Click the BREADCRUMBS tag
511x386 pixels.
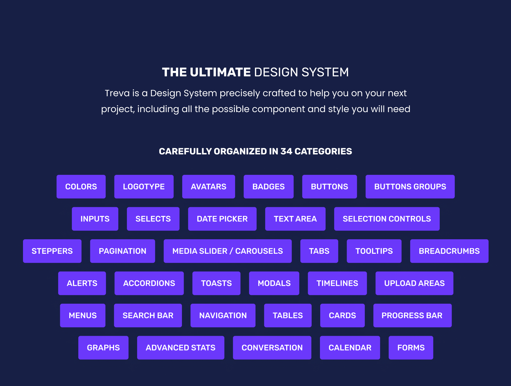(x=449, y=251)
